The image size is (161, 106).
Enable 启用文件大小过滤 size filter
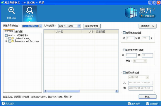tap(124, 50)
